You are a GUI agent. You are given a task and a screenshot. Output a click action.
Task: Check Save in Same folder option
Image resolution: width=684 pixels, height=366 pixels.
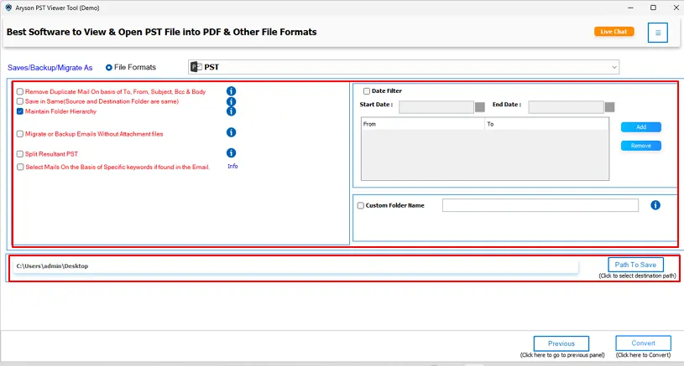click(20, 101)
